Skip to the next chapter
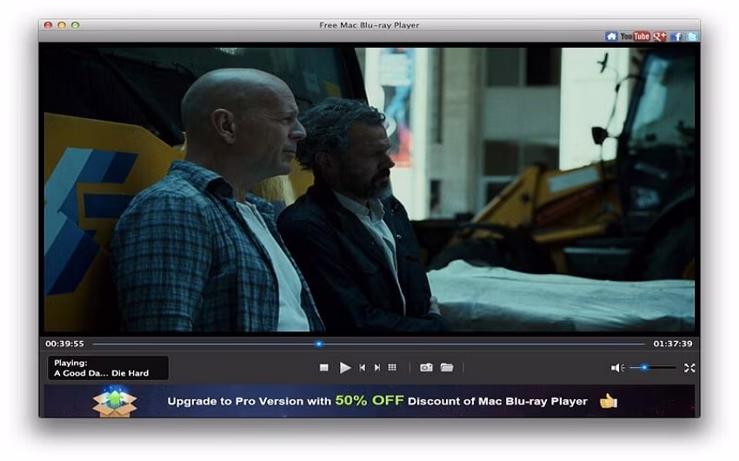This screenshot has width=739, height=461. tap(377, 368)
